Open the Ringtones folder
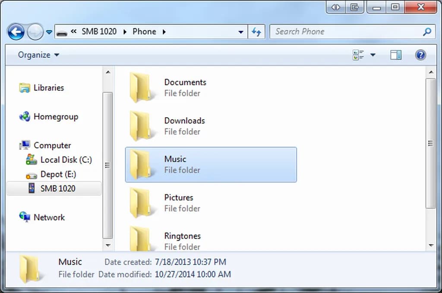This screenshot has width=442, height=293. click(182, 236)
